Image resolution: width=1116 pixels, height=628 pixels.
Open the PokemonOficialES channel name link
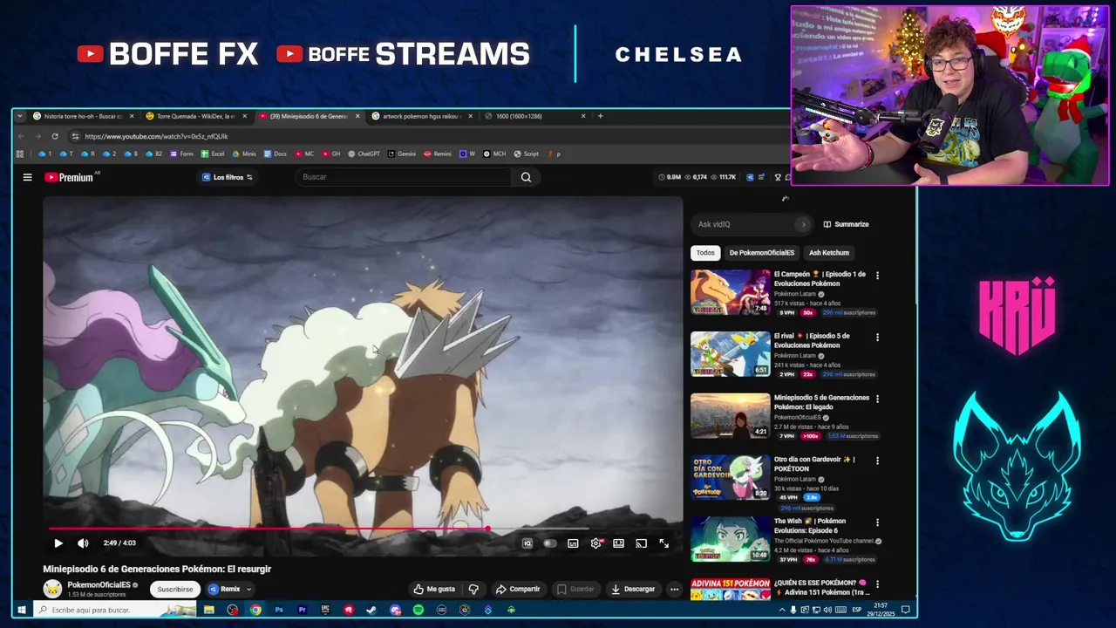point(99,585)
